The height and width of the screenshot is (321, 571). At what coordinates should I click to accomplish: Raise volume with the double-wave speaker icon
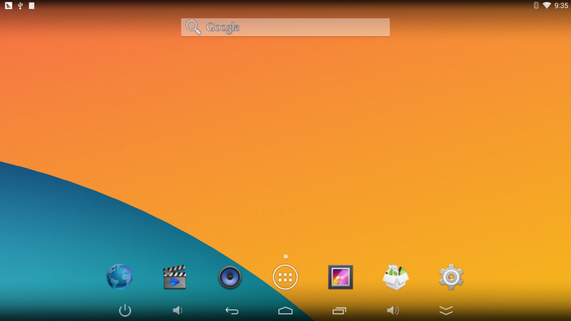pos(393,310)
